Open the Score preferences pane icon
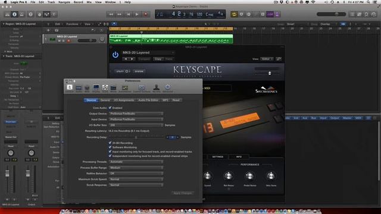The image size is (381, 214). point(105,89)
